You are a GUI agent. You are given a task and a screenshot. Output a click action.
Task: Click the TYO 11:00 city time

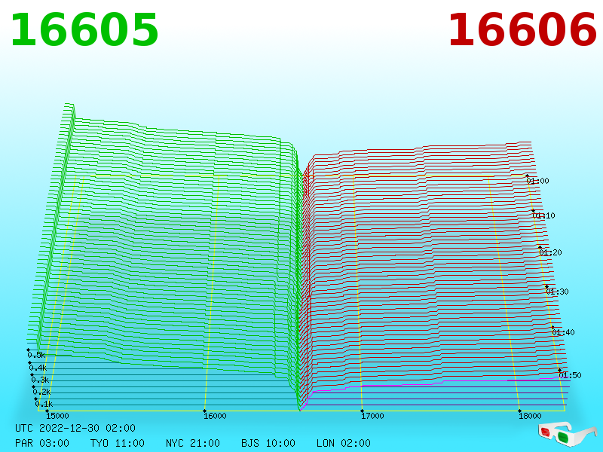118,443
